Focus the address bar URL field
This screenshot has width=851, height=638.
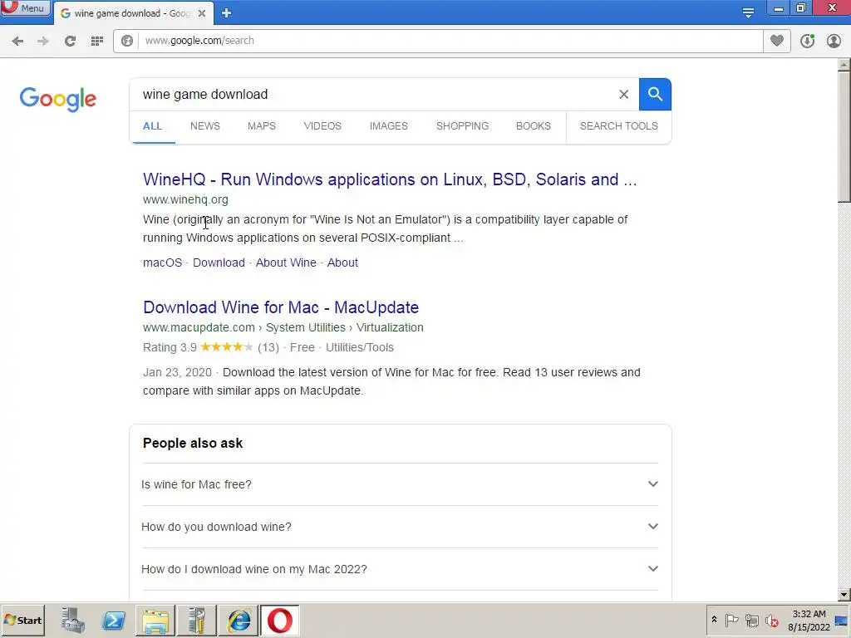[x=450, y=41]
